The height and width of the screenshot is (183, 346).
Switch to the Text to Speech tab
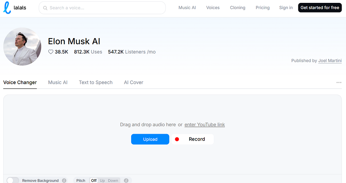click(x=96, y=82)
